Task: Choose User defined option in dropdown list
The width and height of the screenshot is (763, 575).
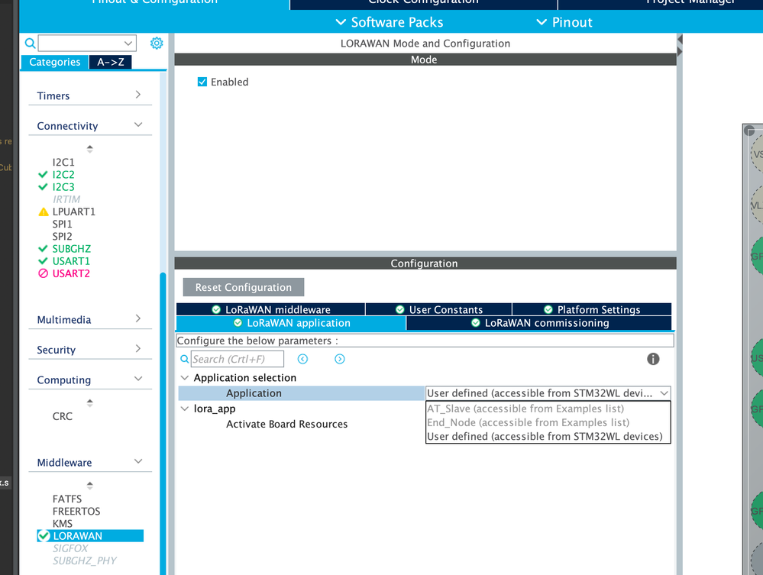Action: (x=548, y=436)
